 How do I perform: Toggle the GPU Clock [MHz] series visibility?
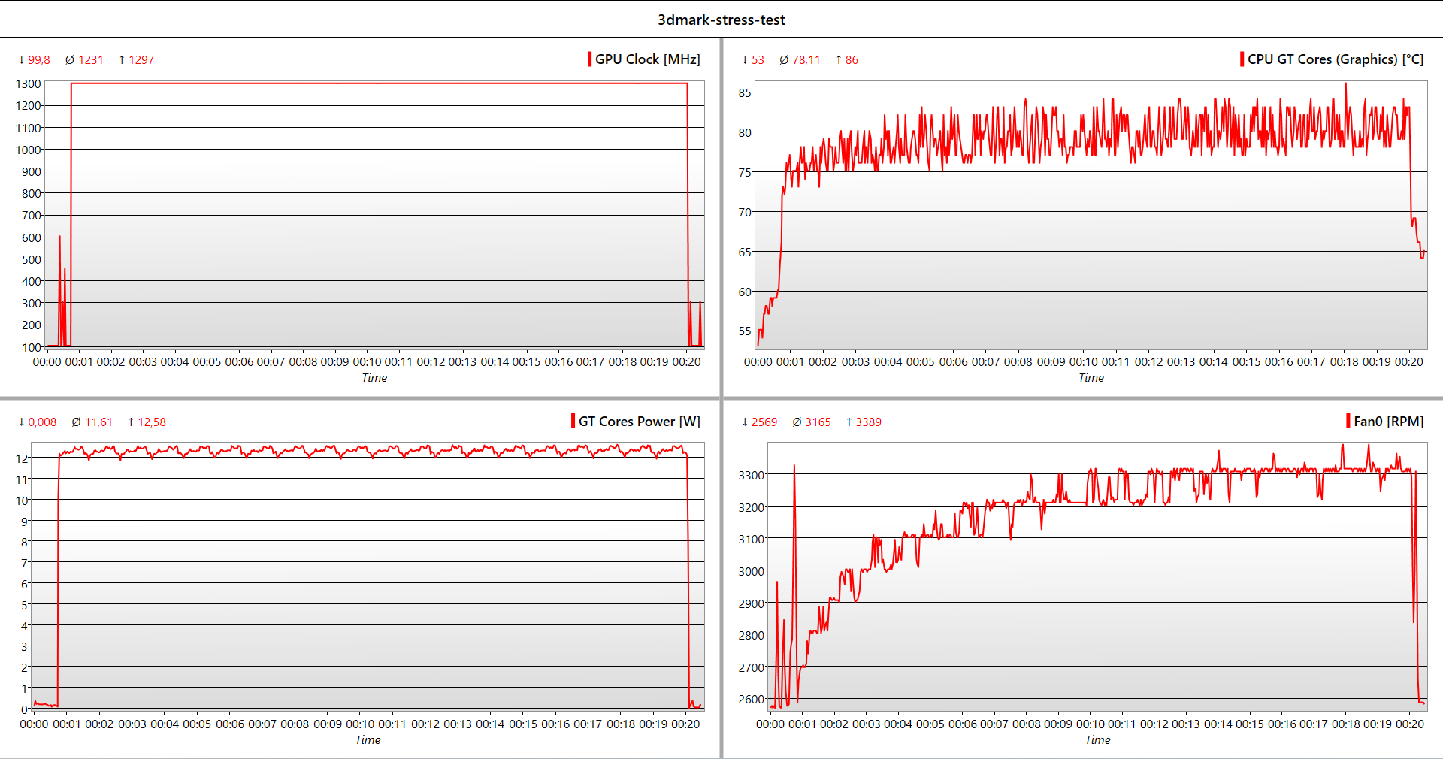pyautogui.click(x=647, y=59)
